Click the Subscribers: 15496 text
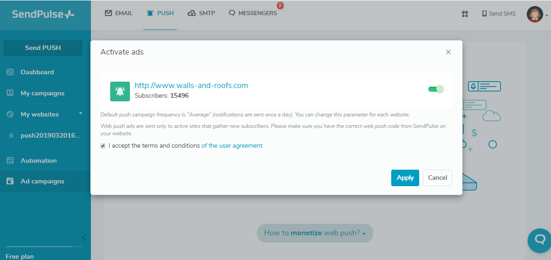551x260 pixels. click(162, 96)
